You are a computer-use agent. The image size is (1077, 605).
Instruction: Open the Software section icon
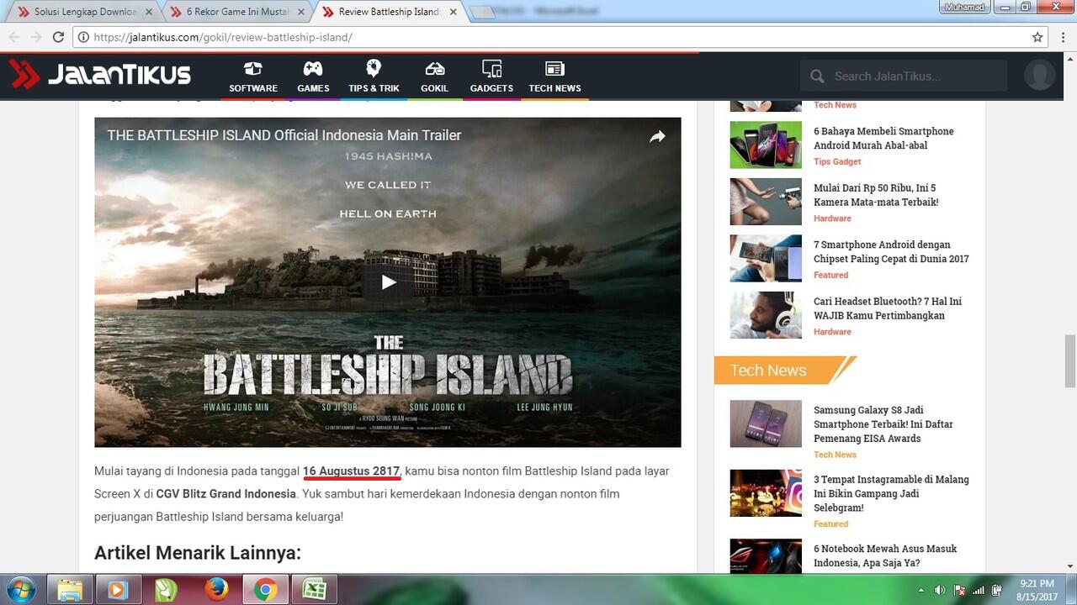(x=252, y=69)
